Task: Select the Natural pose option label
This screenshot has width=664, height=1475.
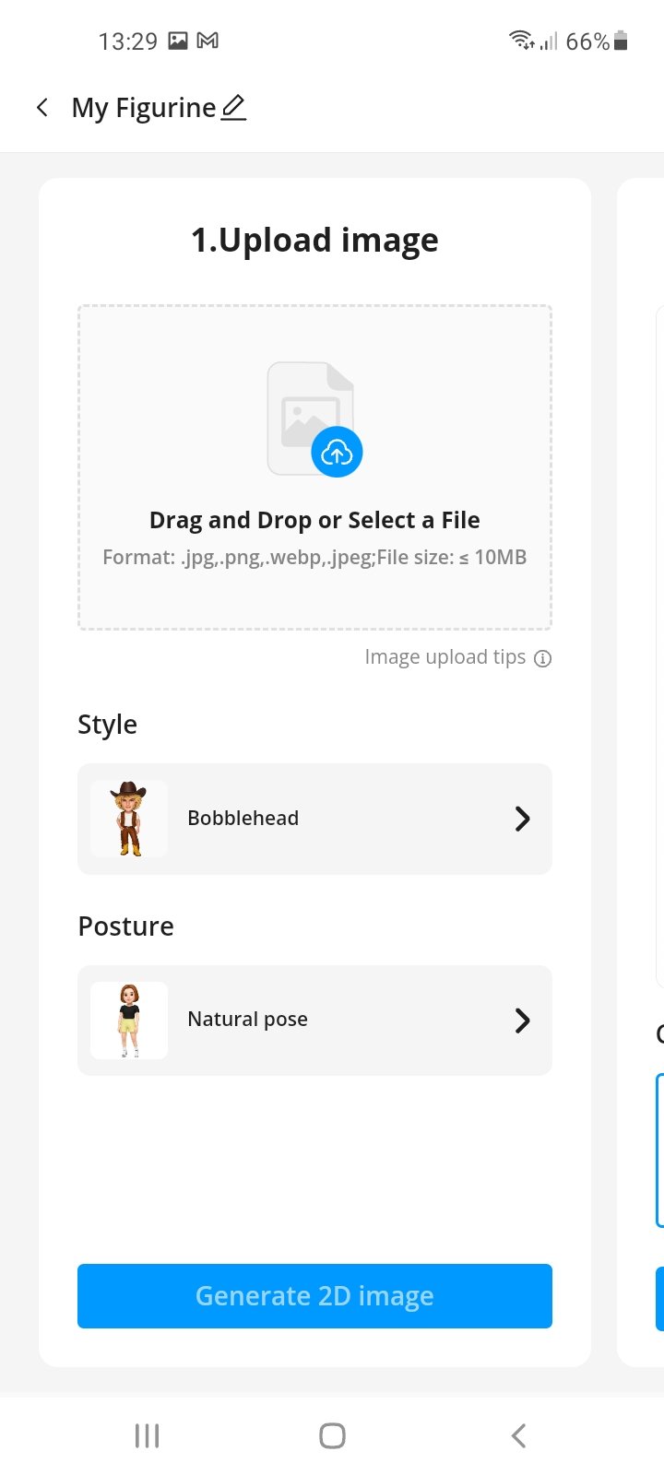Action: click(x=247, y=1020)
